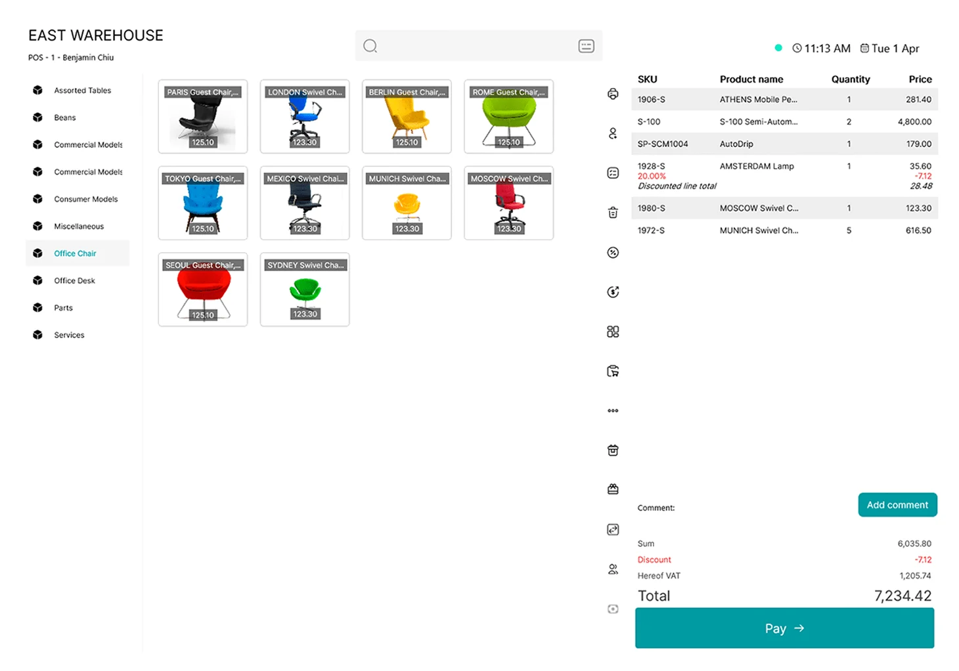Add the SYDNEY Swivel Chair product

coord(305,290)
